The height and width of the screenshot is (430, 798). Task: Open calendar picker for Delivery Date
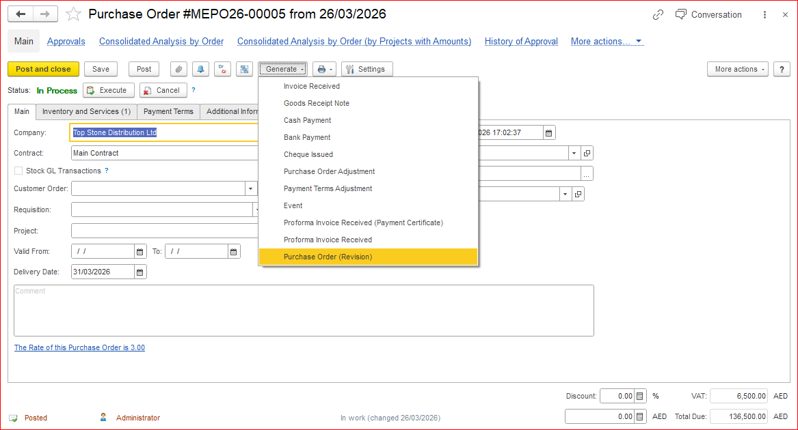(x=140, y=272)
